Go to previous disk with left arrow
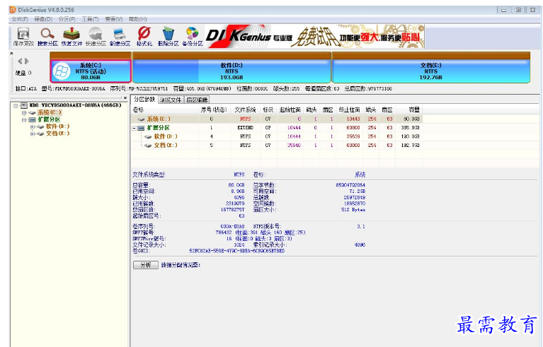This screenshot has width=543, height=347. pos(20,61)
